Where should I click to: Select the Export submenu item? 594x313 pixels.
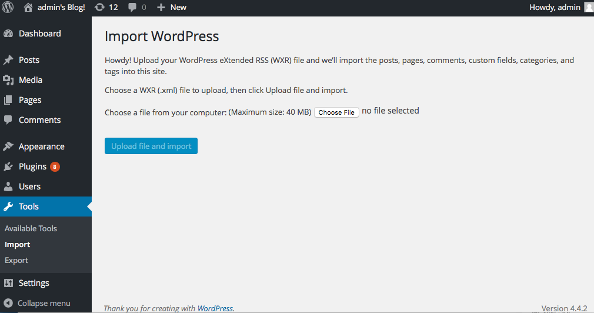[16, 260]
